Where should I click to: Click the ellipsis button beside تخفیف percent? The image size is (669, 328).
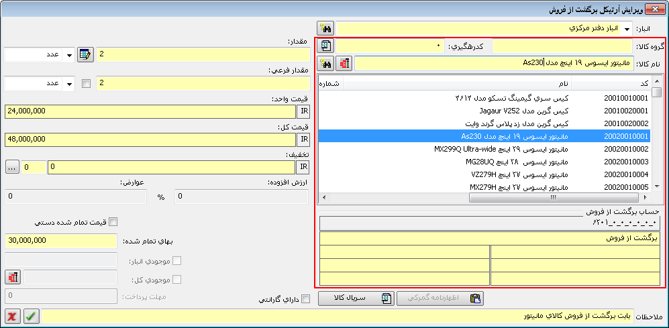coord(12,168)
